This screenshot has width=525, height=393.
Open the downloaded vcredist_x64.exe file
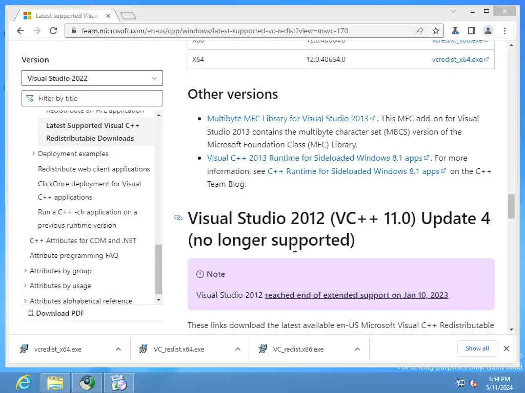57,349
